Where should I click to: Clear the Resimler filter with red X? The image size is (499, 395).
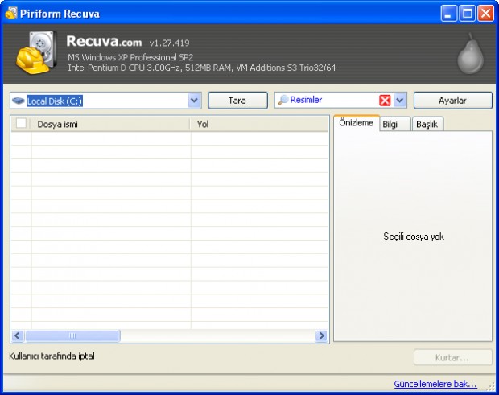click(x=385, y=101)
